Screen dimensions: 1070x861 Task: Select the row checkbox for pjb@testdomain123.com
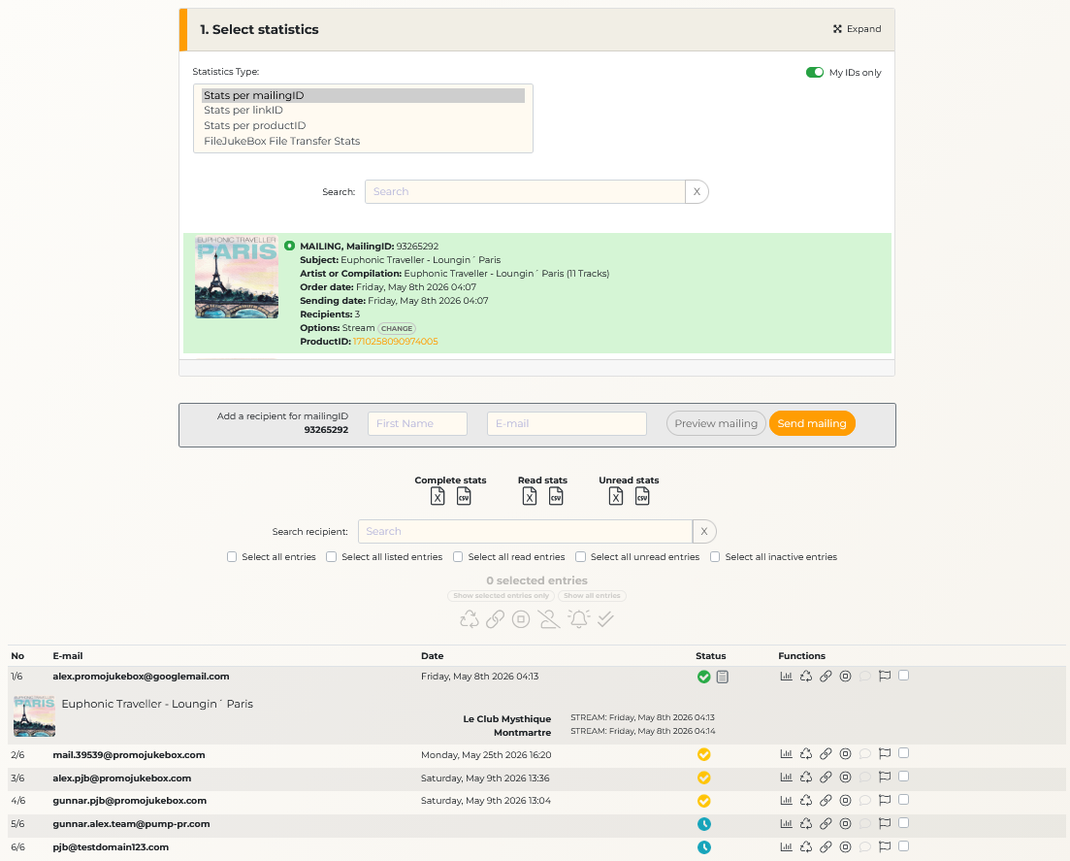pyautogui.click(x=903, y=846)
